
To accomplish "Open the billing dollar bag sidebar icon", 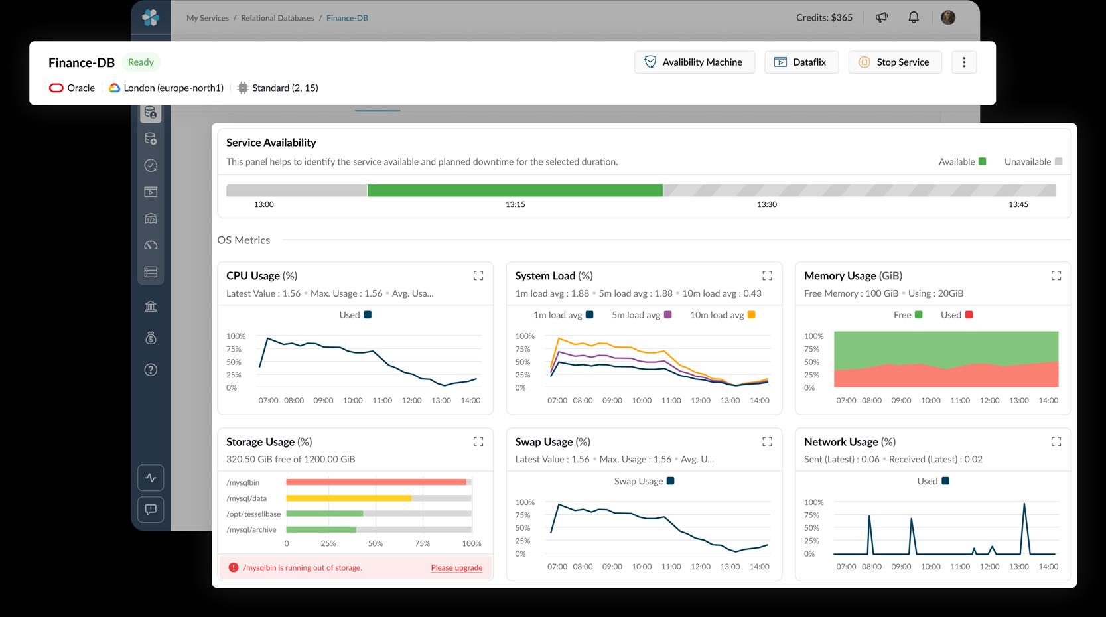I will pos(151,338).
